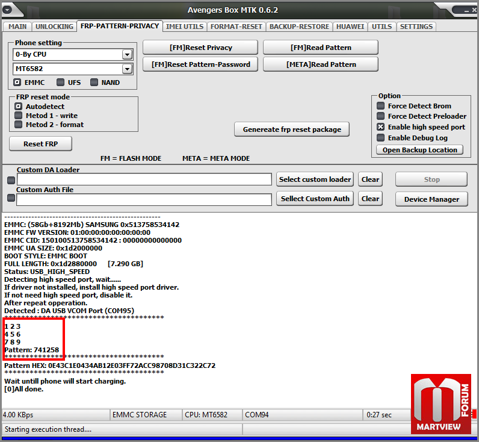This screenshot has width=479, height=442.
Task: Click [FM]Read Pattern button
Action: pos(321,48)
